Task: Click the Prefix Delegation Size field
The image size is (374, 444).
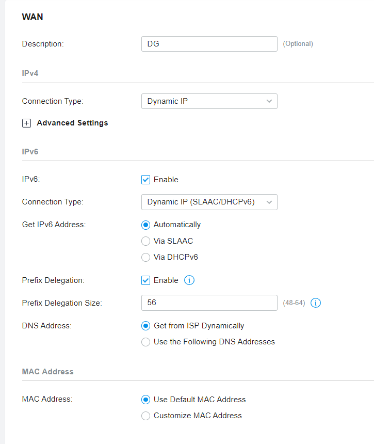Action: coord(209,303)
